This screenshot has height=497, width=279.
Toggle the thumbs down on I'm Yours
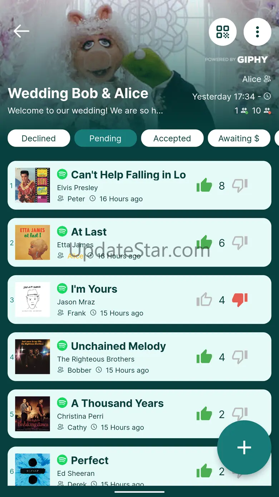(240, 300)
